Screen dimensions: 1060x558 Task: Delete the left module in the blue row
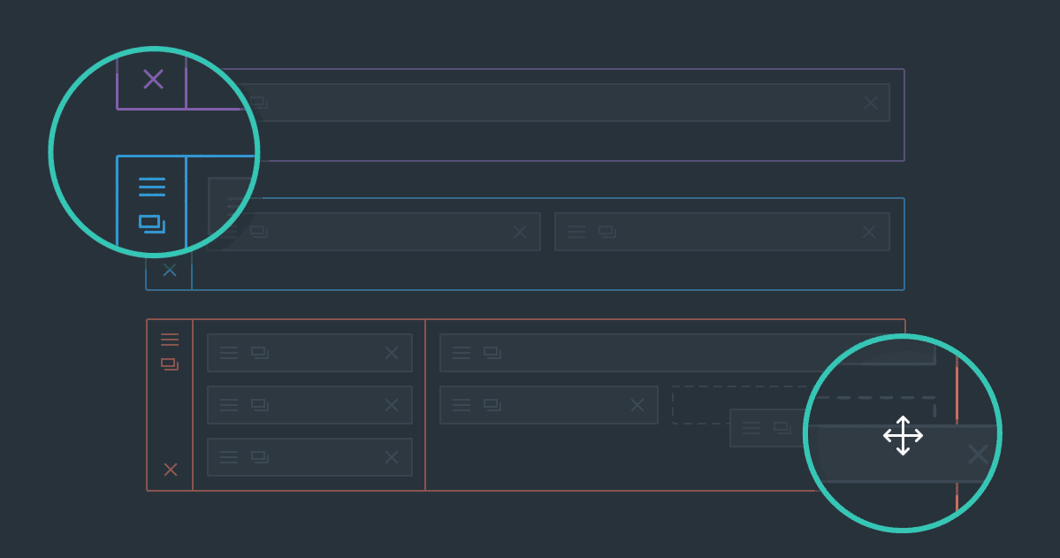click(x=520, y=232)
